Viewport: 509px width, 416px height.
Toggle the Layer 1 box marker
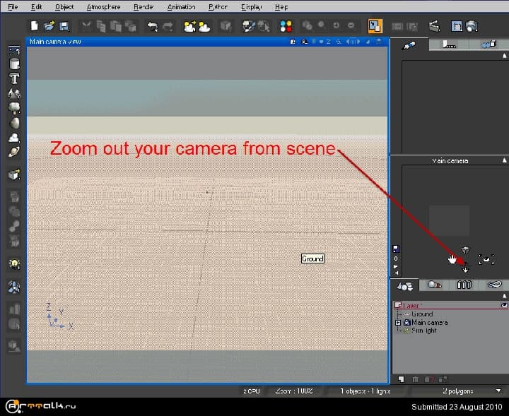tap(397, 305)
